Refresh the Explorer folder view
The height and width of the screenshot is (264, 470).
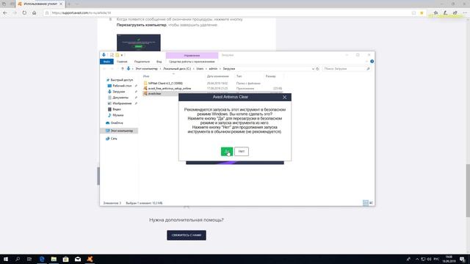tap(318, 69)
